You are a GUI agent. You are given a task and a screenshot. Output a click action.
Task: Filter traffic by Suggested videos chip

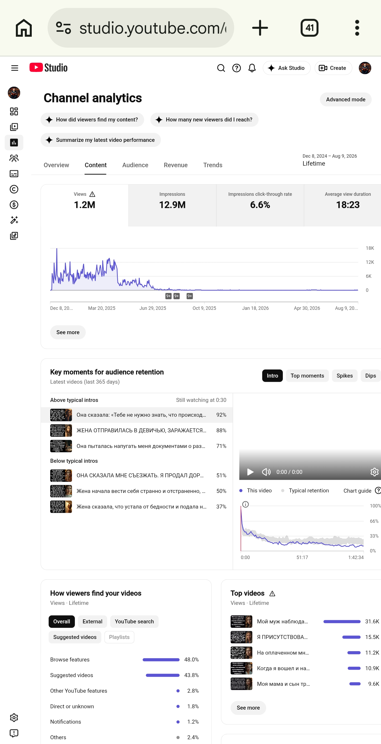(75, 637)
